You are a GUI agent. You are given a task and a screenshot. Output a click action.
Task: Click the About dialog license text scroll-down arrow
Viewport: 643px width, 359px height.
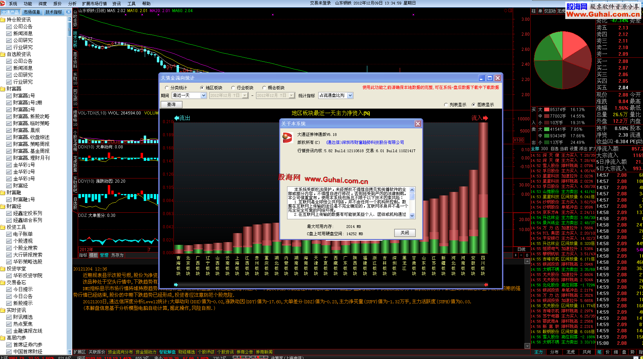(412, 215)
